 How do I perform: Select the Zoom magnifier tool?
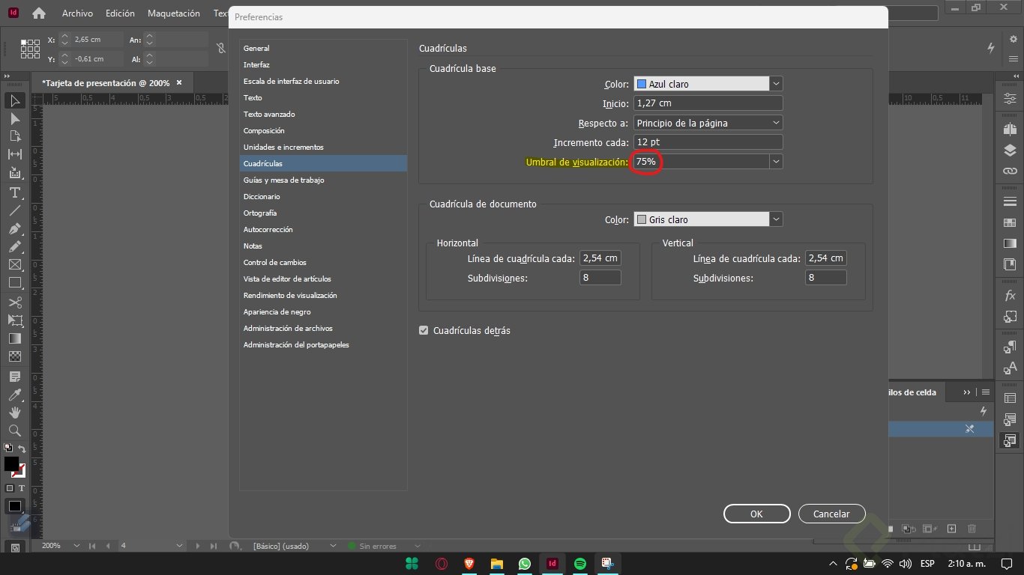[15, 431]
